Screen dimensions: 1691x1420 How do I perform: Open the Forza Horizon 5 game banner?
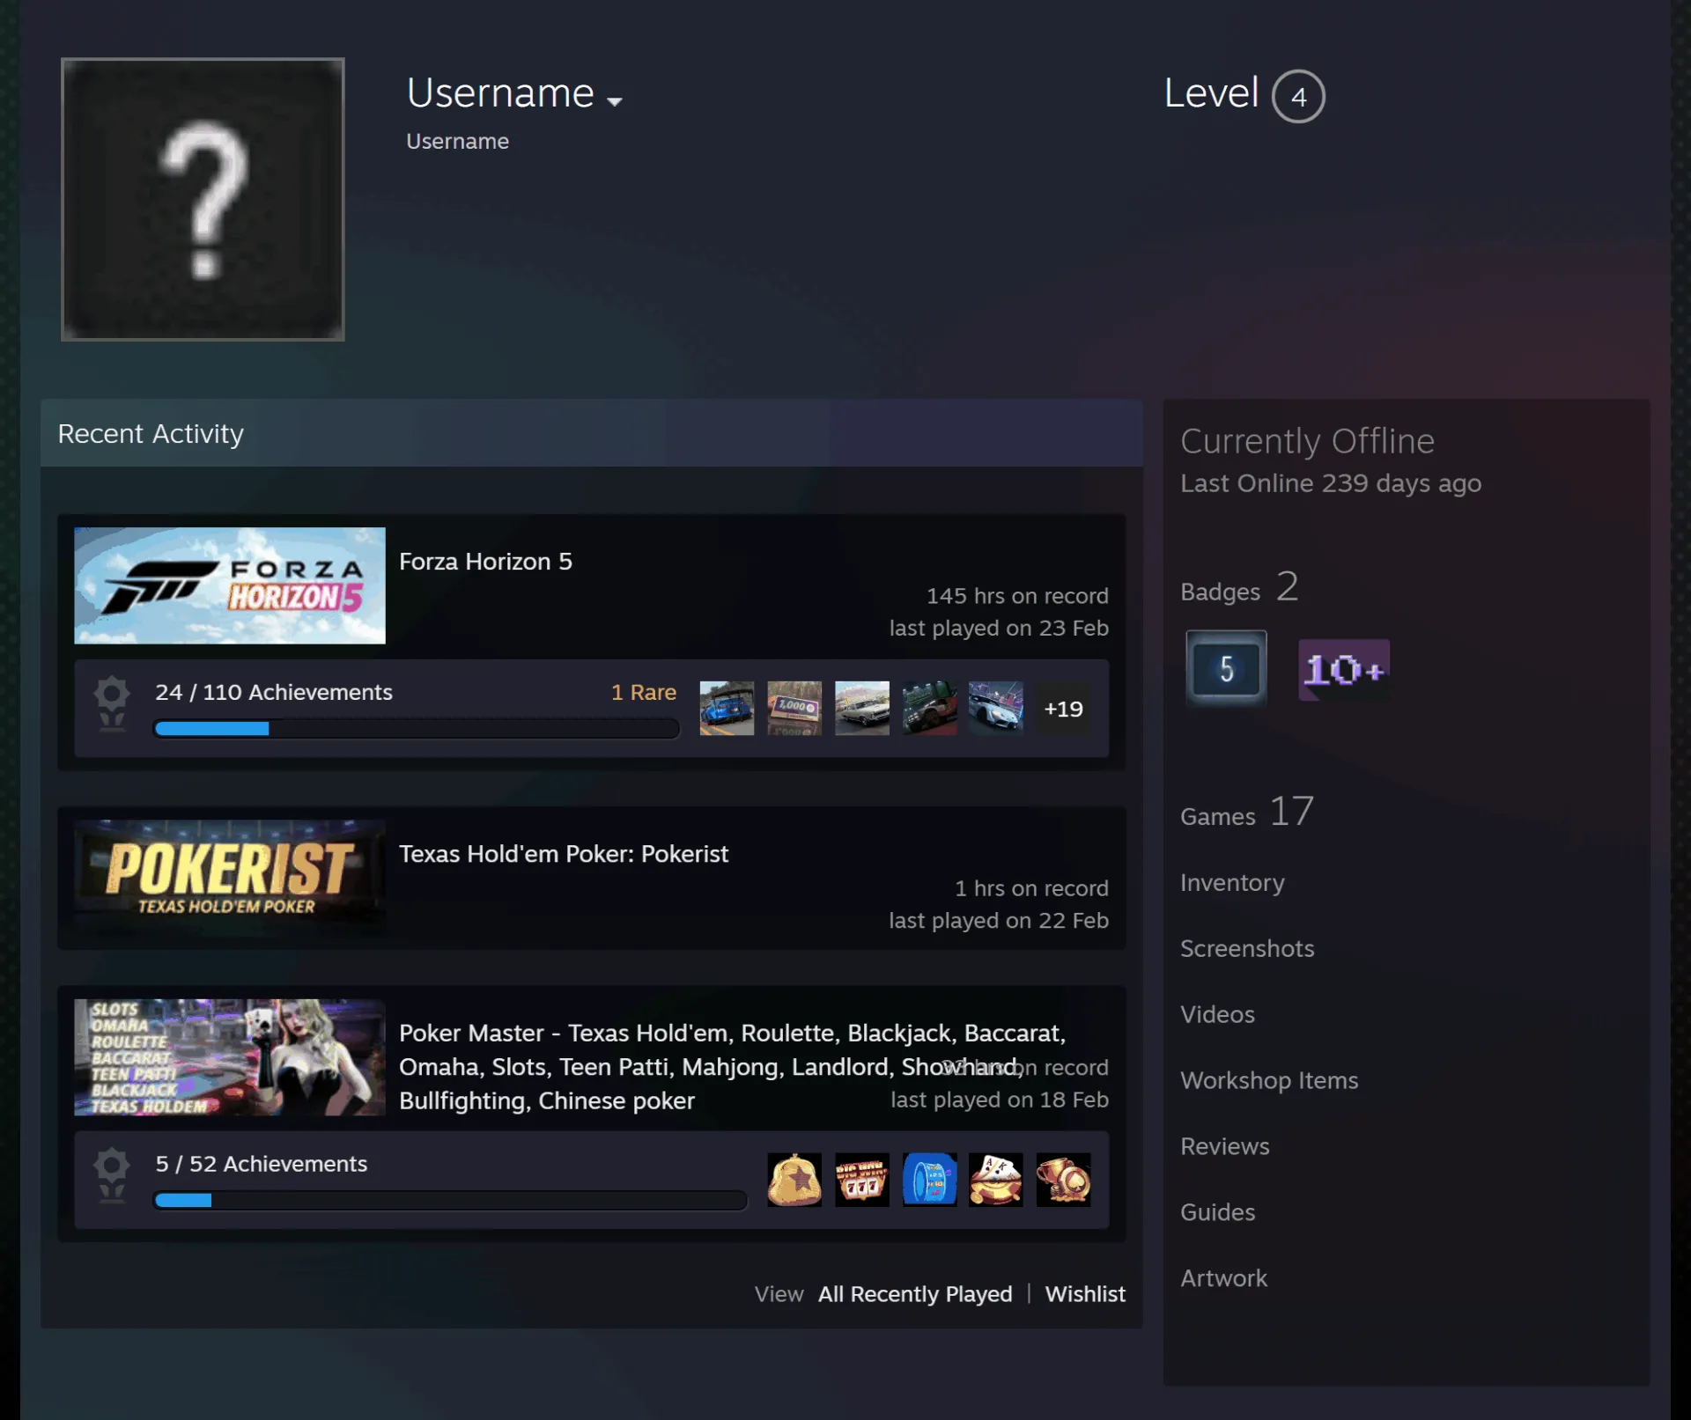point(230,585)
